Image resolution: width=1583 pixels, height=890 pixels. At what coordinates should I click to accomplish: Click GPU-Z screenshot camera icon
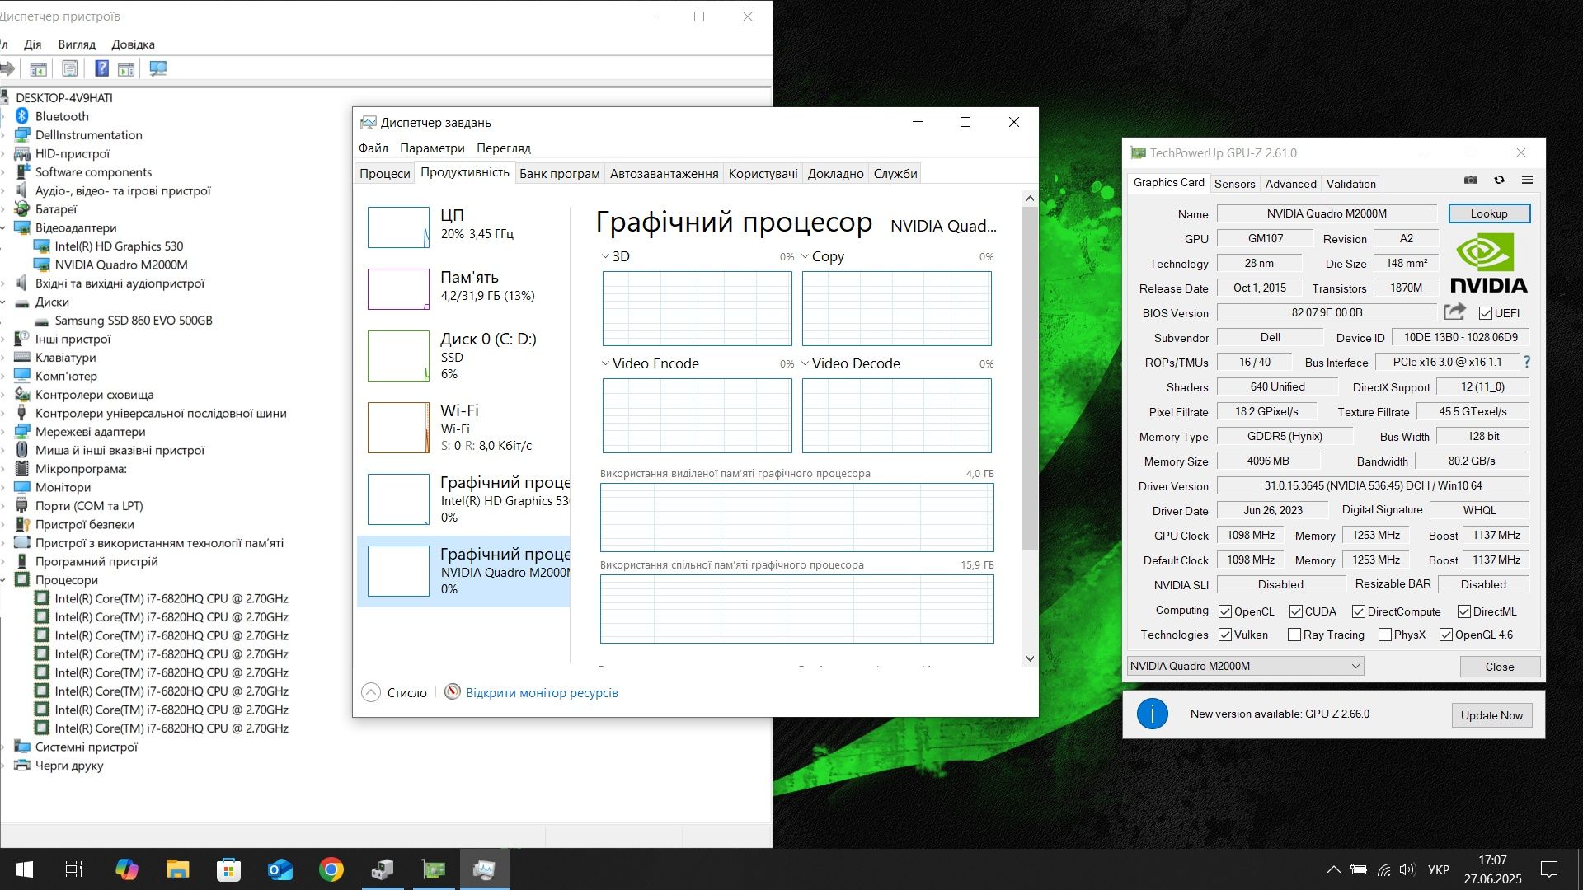[x=1471, y=180]
